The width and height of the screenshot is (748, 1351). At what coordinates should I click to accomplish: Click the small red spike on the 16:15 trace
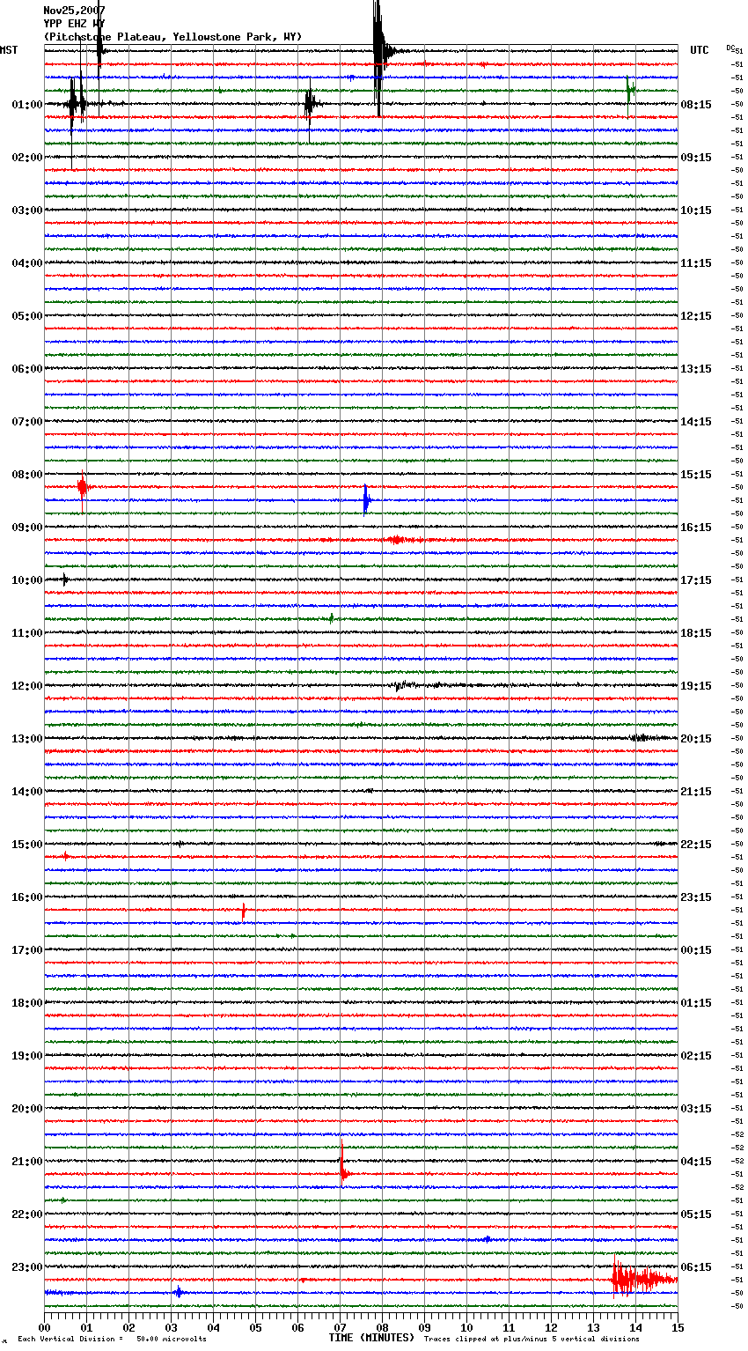[x=243, y=911]
